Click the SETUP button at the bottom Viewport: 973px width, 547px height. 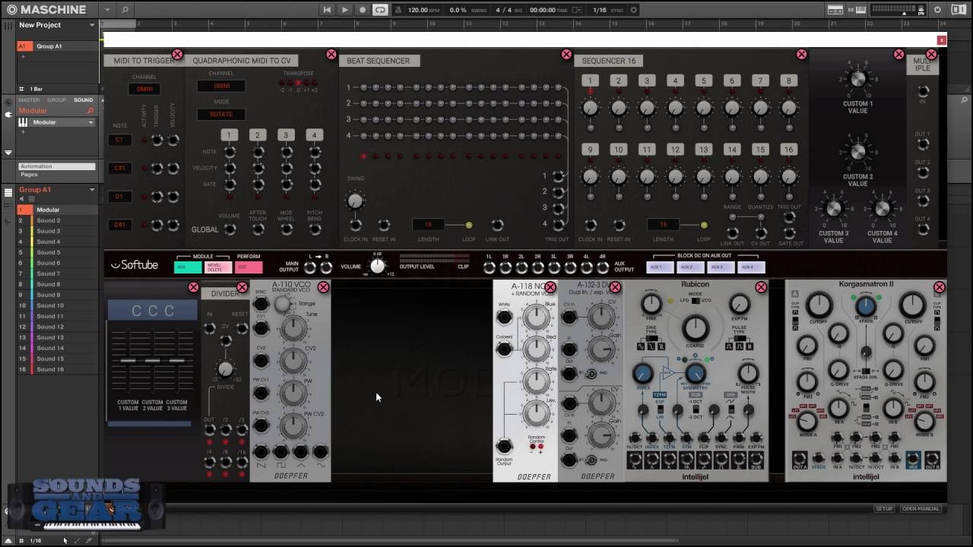[x=884, y=509]
